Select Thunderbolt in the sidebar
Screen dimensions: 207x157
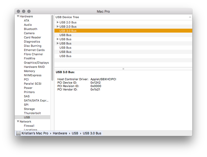point(32,113)
